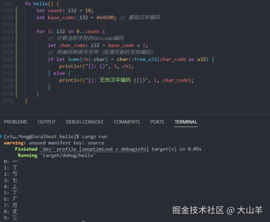Open the OUTPUT panel tab

click(47, 122)
